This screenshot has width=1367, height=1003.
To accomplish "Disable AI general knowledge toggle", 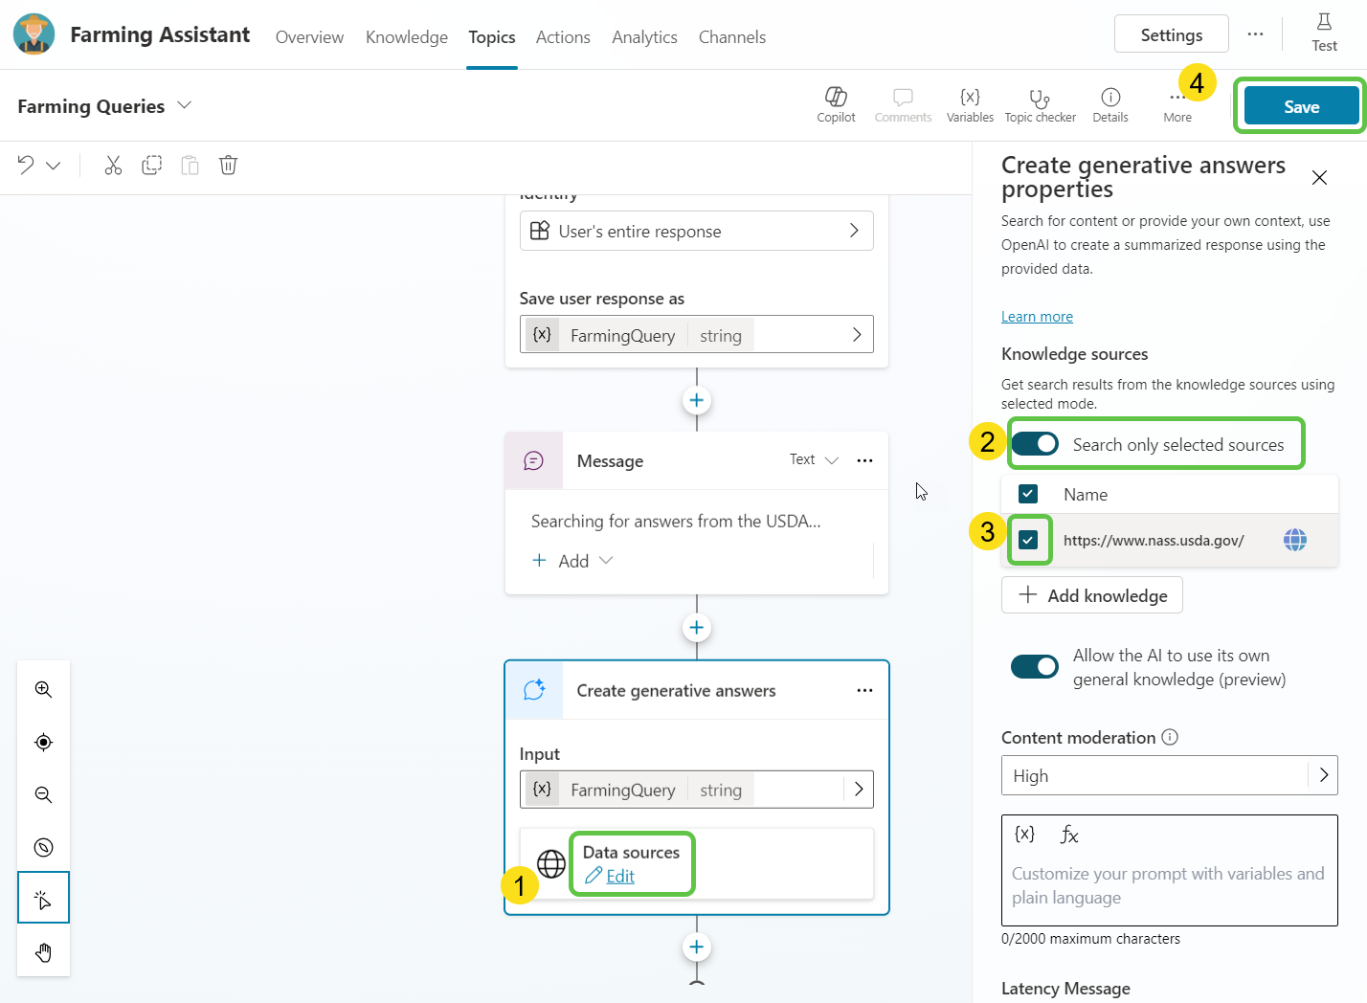I will click(x=1035, y=666).
